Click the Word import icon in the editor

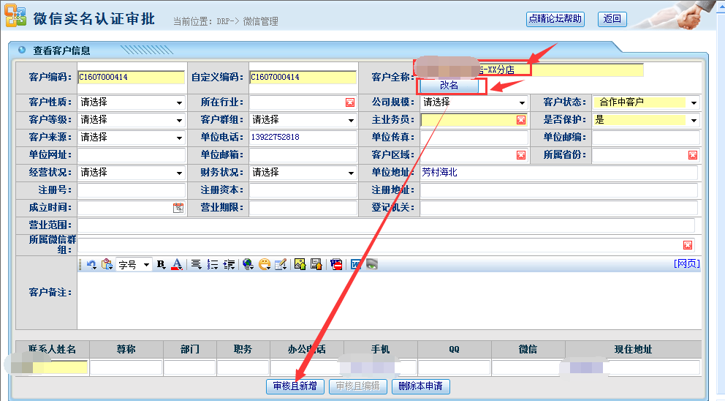click(356, 265)
